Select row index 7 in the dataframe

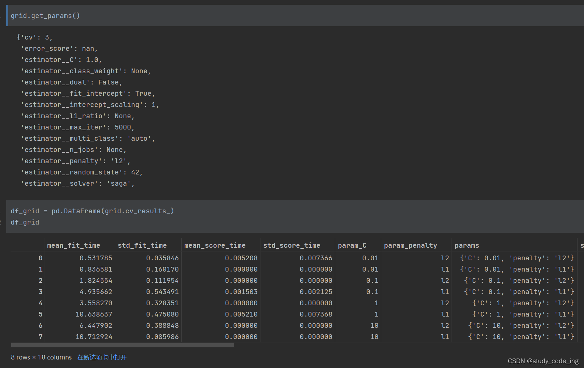[40, 337]
